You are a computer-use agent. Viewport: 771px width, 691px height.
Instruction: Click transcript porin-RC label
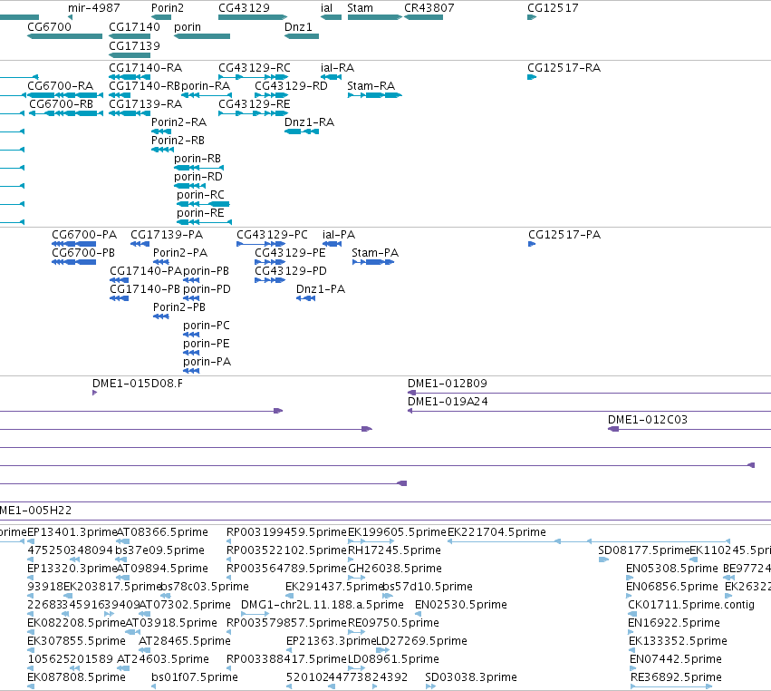tap(200, 195)
